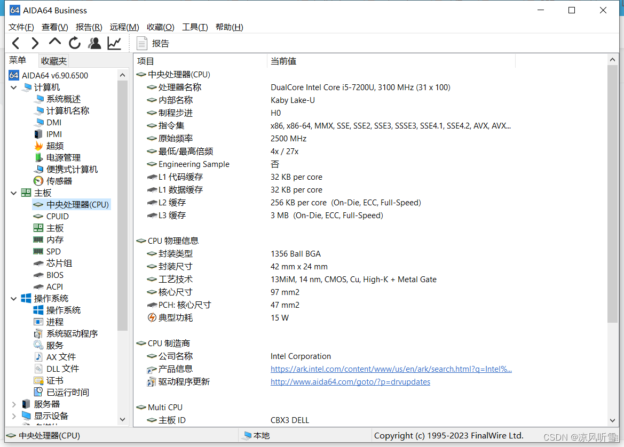Select 服务 services item
Viewport: 624px width, 447px height.
click(x=49, y=345)
